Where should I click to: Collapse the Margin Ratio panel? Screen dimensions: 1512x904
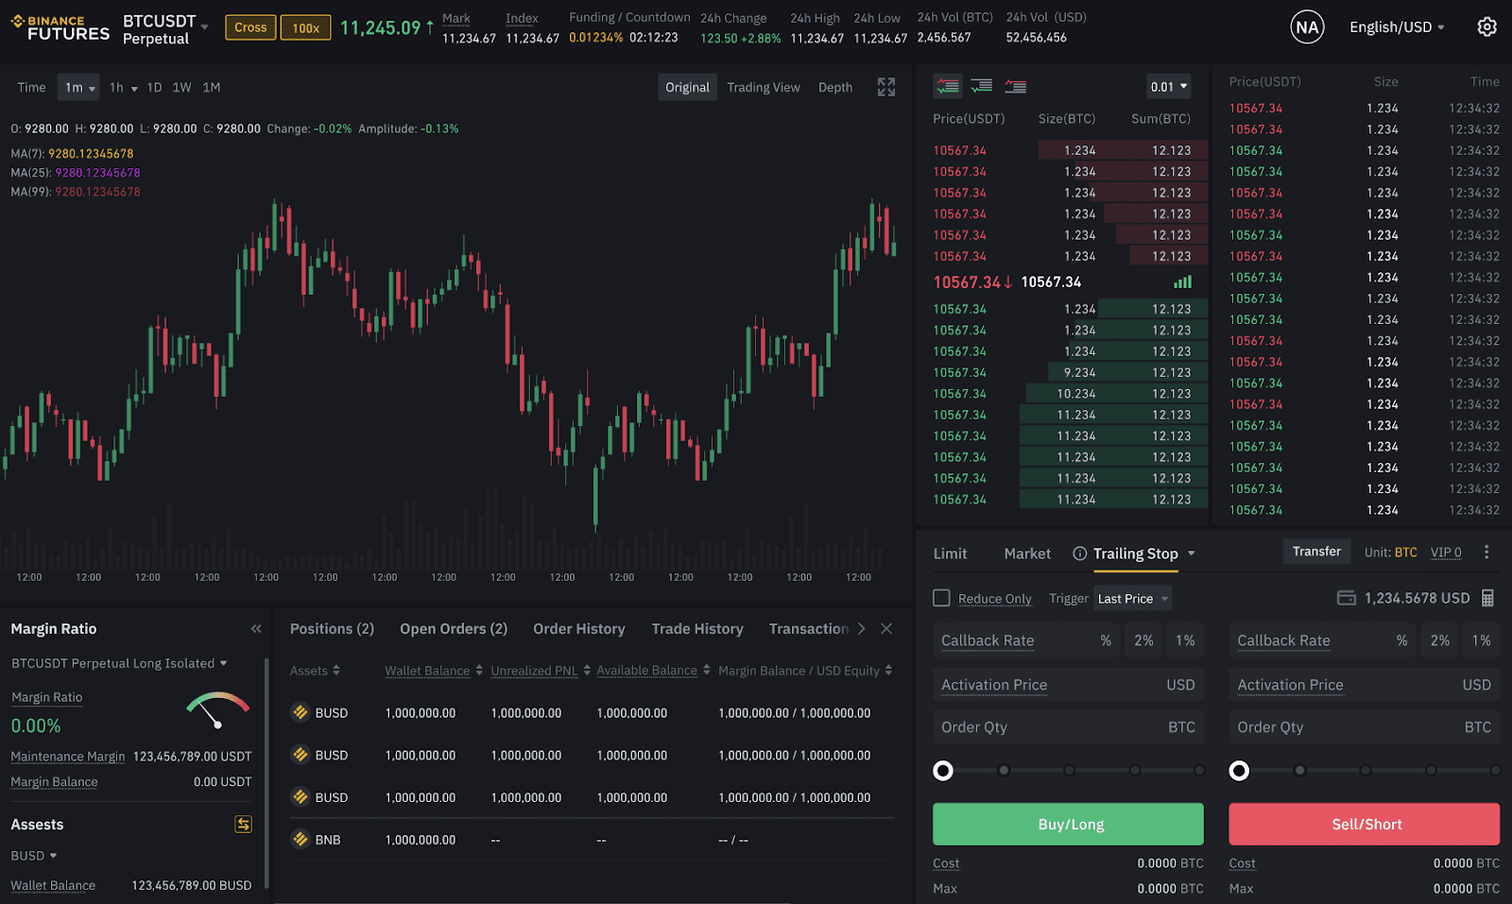[255, 628]
